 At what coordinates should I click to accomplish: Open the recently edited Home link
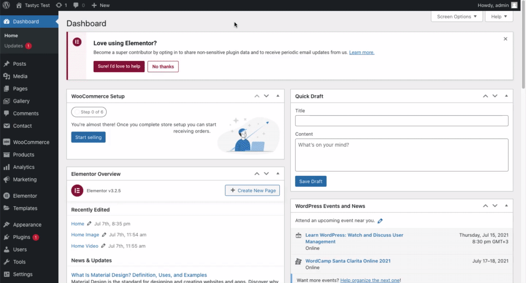77,224
